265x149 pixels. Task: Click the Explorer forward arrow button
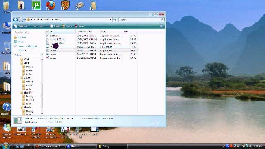(21, 19)
